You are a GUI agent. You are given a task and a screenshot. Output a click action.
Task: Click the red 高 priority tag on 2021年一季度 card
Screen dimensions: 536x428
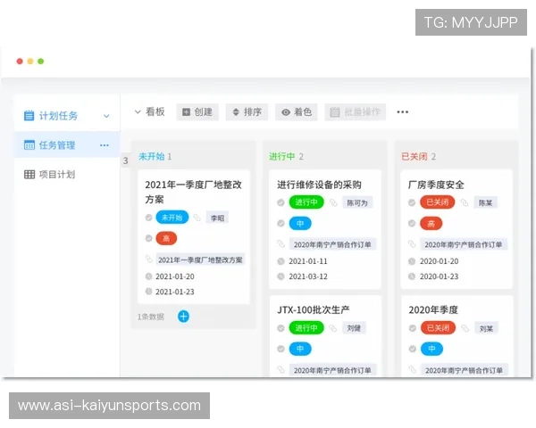(166, 238)
